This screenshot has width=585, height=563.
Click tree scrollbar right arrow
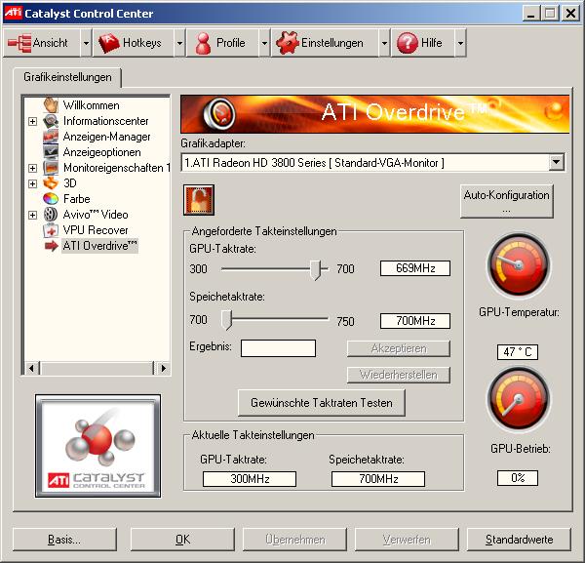coord(163,368)
